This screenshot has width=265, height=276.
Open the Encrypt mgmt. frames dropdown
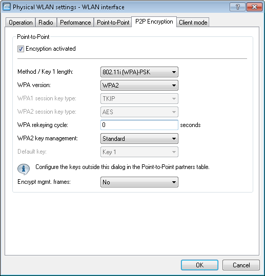click(139, 182)
